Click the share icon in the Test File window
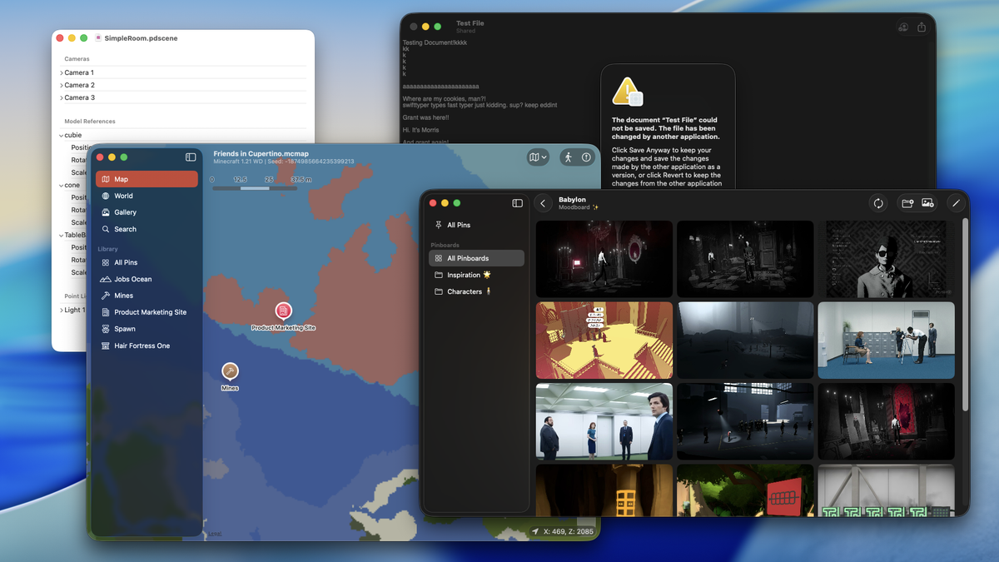The height and width of the screenshot is (562, 999). (921, 27)
